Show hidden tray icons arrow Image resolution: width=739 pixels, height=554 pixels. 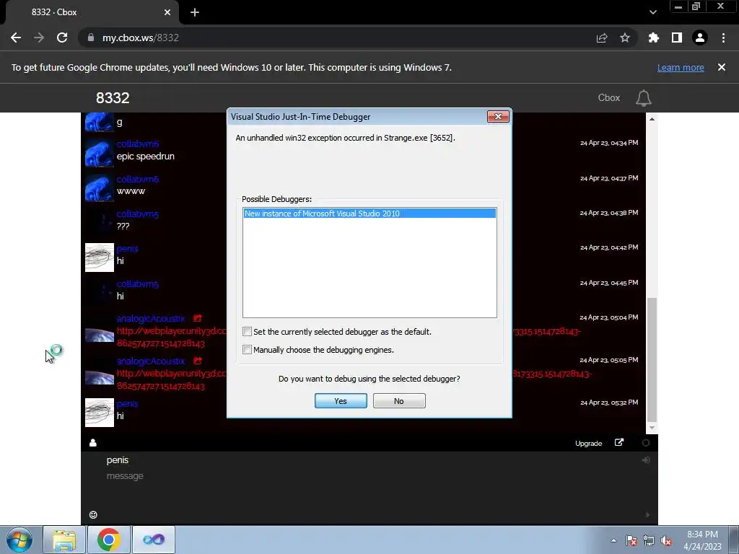tap(613, 540)
